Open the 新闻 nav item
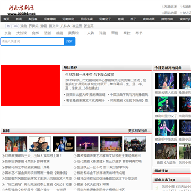191x191 pixels. click(x=19, y=19)
